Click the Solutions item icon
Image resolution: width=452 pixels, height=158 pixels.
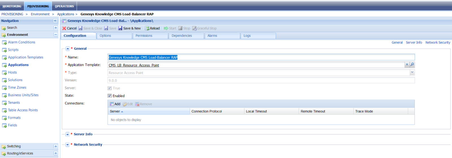(5, 80)
